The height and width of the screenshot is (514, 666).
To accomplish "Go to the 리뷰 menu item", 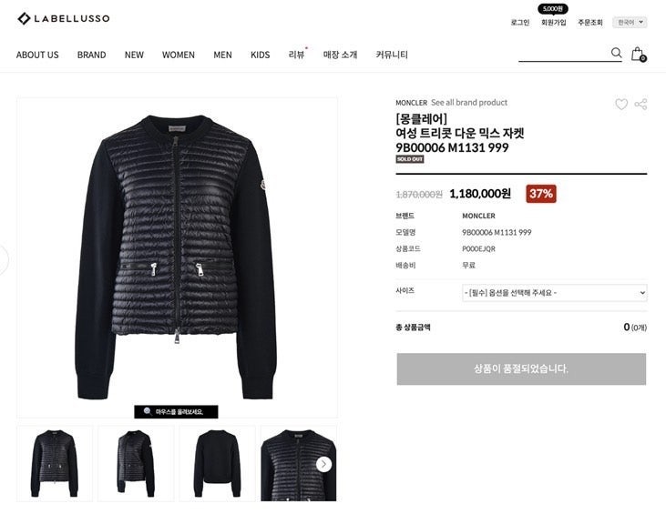I will coord(296,55).
